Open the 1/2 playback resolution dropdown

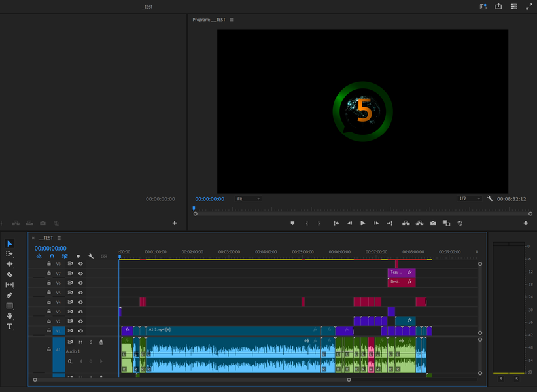click(469, 198)
